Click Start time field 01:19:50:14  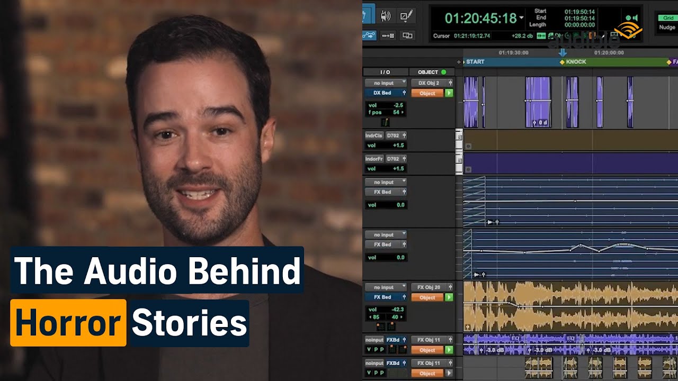[579, 11]
